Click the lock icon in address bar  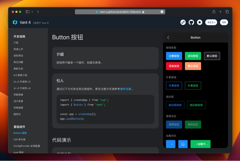[x=143, y=12]
